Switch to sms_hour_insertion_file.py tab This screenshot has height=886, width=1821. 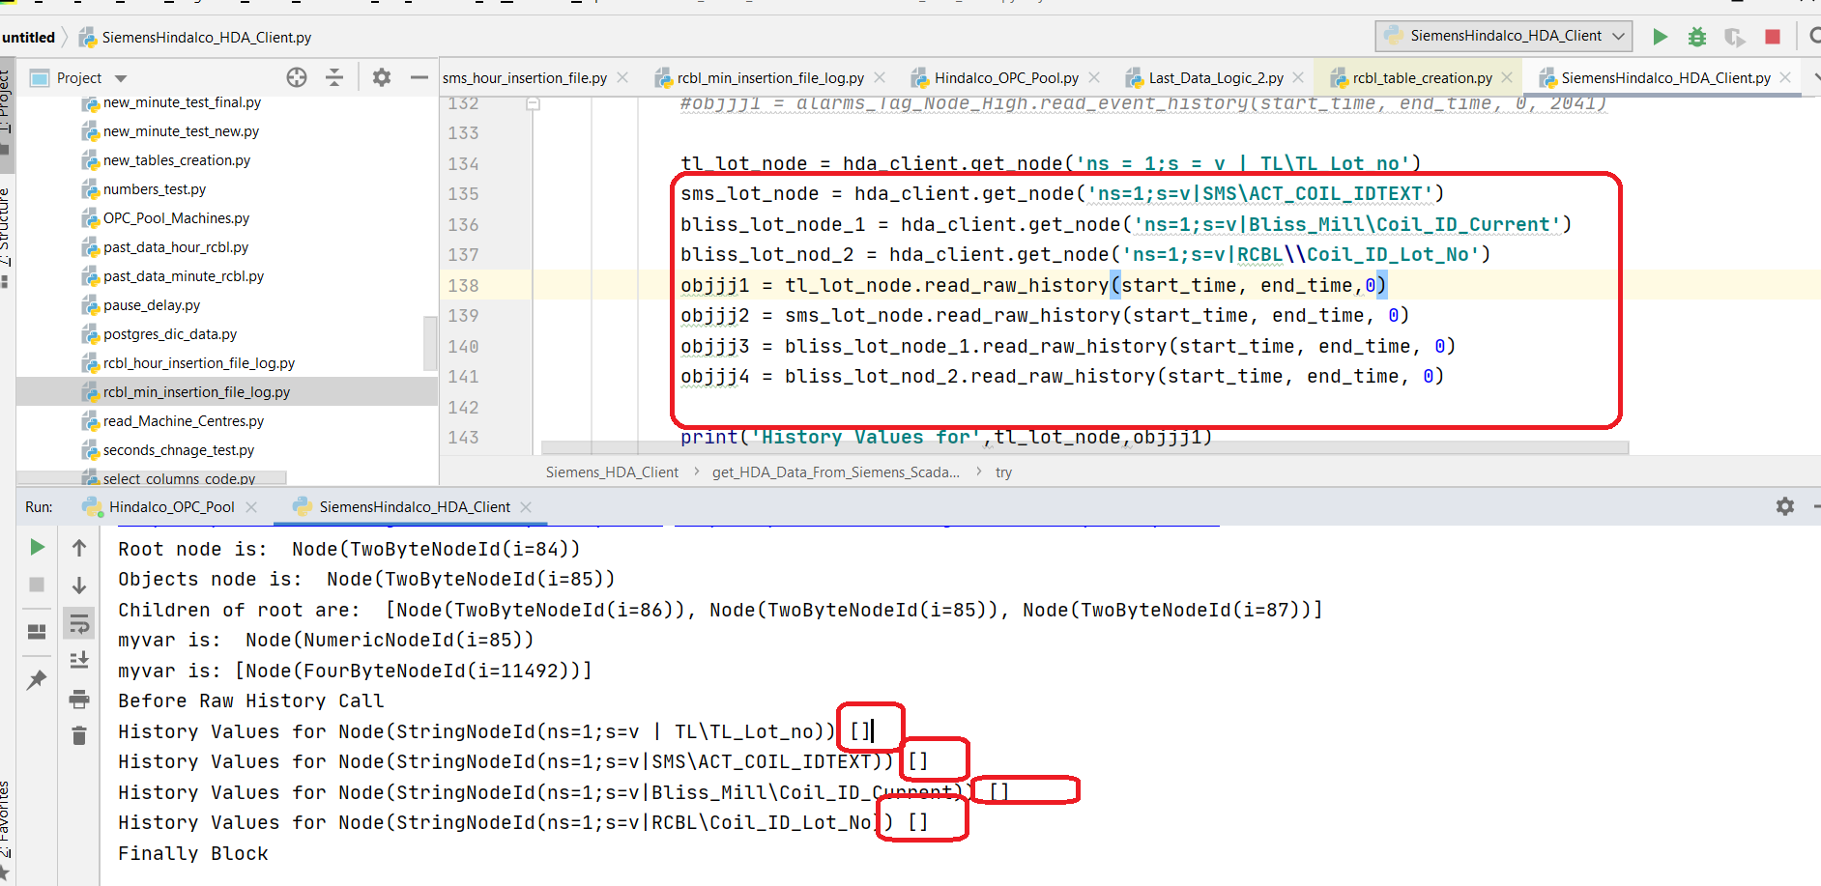(525, 78)
